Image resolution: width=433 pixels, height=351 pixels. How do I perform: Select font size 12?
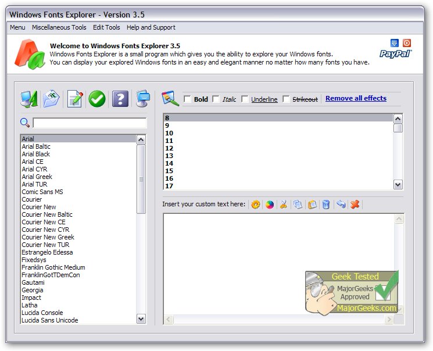278,148
